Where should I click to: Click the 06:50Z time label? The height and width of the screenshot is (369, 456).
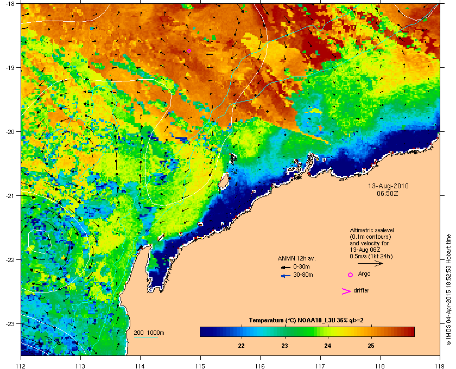click(388, 193)
